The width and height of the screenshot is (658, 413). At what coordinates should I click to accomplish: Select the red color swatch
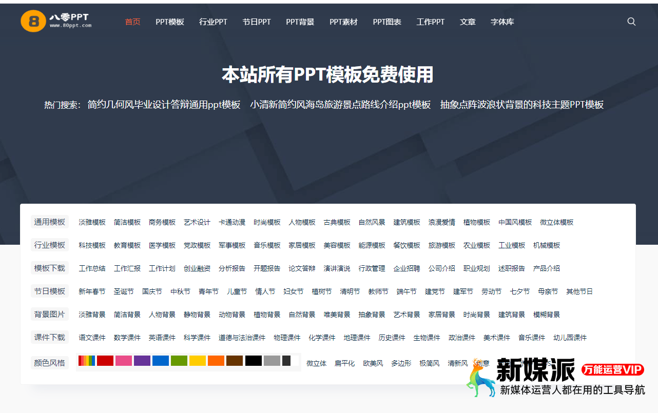pyautogui.click(x=105, y=361)
